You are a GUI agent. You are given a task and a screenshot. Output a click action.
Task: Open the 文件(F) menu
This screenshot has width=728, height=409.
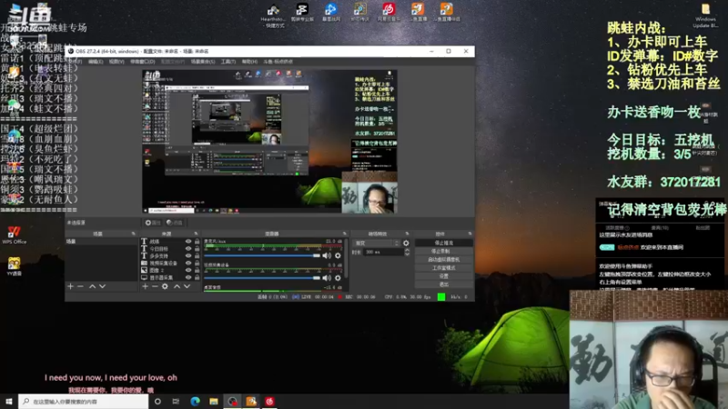76,62
